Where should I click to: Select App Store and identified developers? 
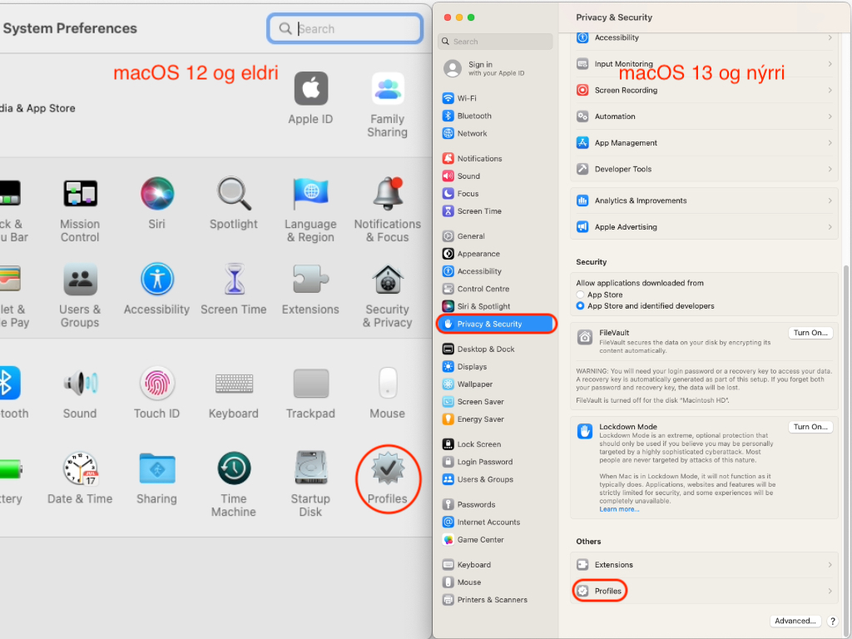tap(580, 306)
